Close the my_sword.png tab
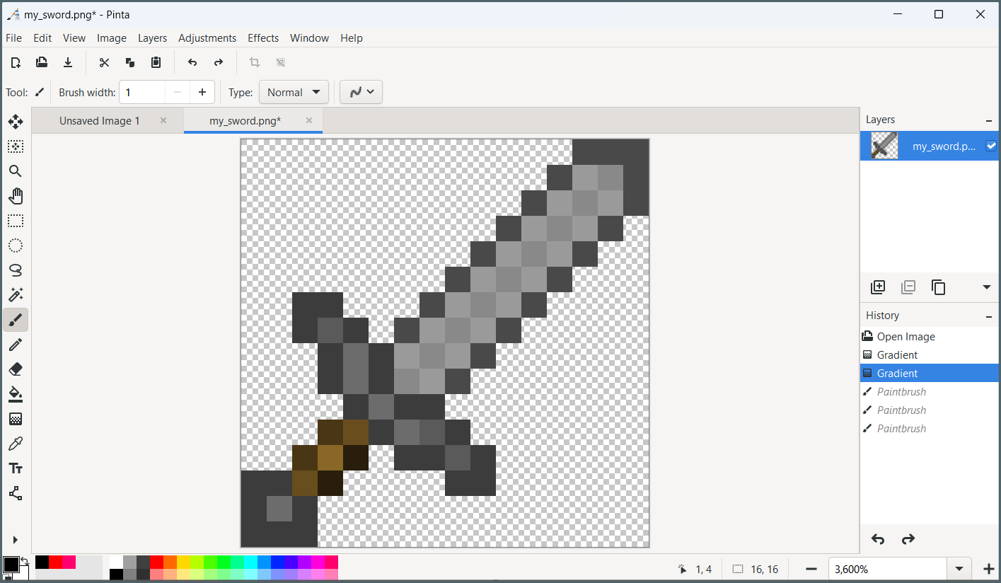1001x583 pixels. 309,120
